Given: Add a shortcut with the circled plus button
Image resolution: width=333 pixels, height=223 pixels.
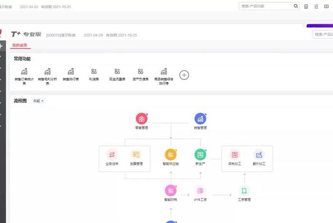Looking at the screenshot, I should click(x=184, y=75).
